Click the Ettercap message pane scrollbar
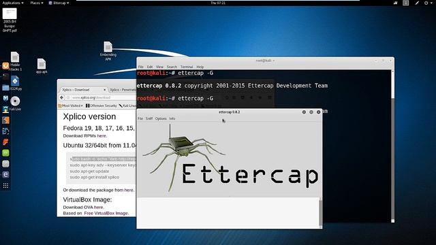436x245 pixels. (321, 212)
